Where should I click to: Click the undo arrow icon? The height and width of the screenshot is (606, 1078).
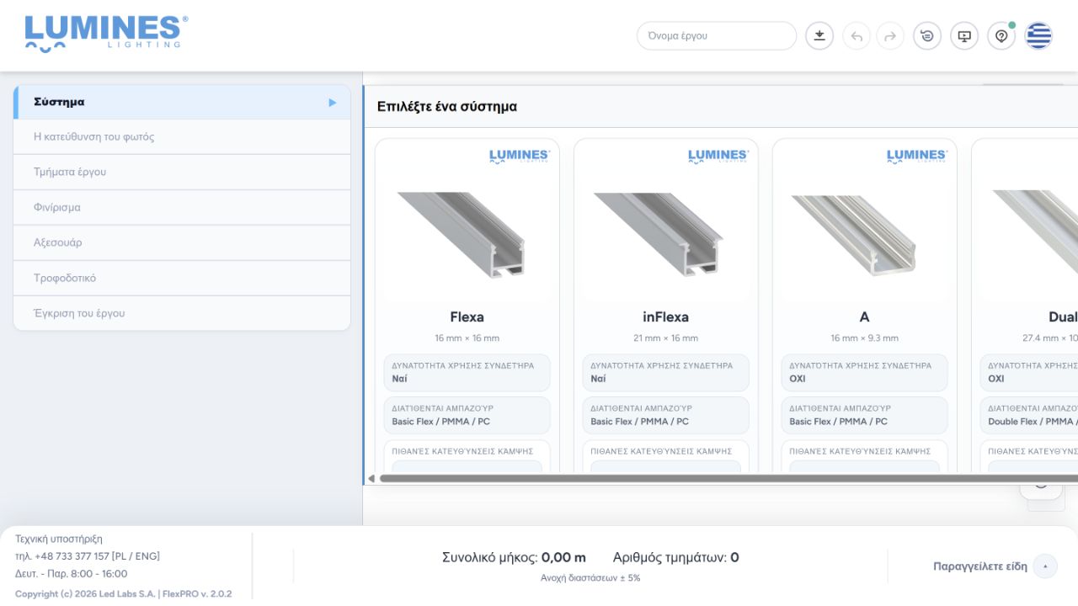click(857, 36)
